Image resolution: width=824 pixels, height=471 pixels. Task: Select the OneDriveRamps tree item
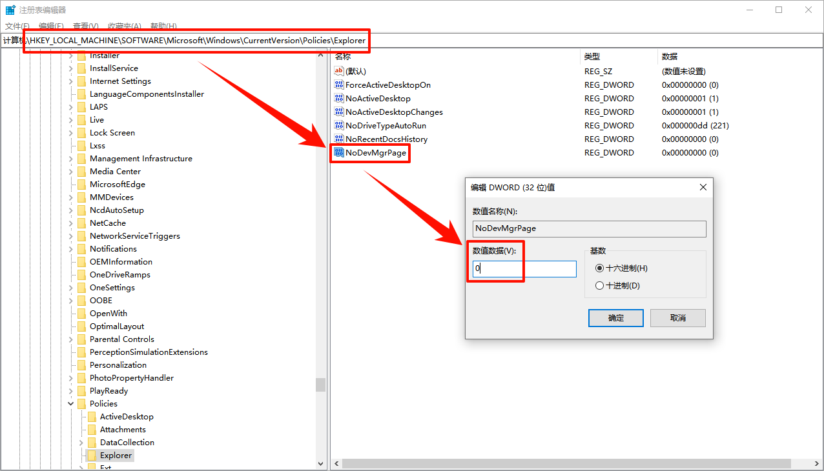tap(120, 274)
